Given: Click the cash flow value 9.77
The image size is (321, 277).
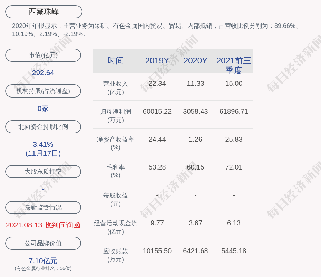Looking at the screenshot, I should (157, 223).
